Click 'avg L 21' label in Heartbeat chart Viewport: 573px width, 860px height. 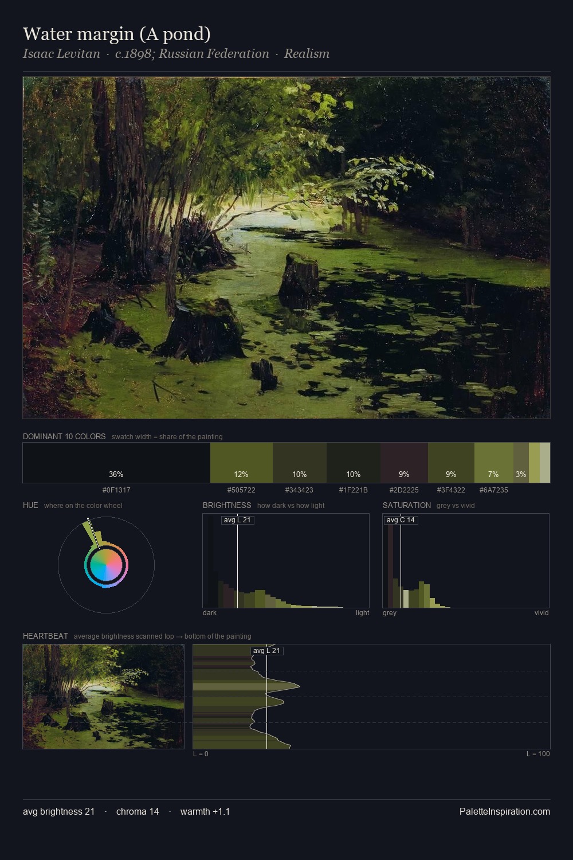click(x=267, y=651)
